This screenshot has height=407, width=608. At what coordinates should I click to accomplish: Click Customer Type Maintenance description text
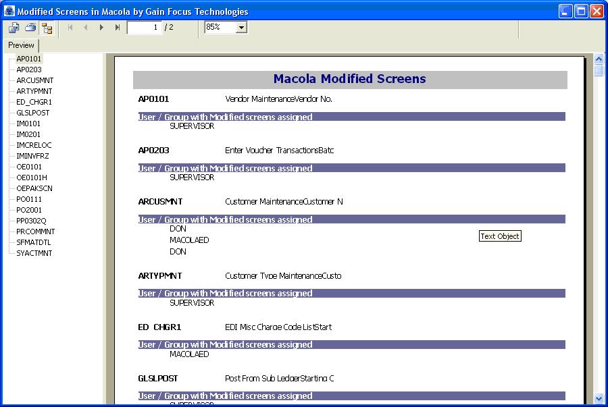pyautogui.click(x=283, y=276)
